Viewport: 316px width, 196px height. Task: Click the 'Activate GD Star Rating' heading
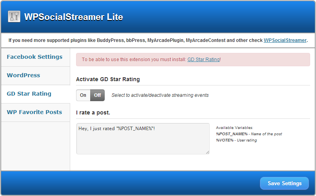(x=108, y=79)
